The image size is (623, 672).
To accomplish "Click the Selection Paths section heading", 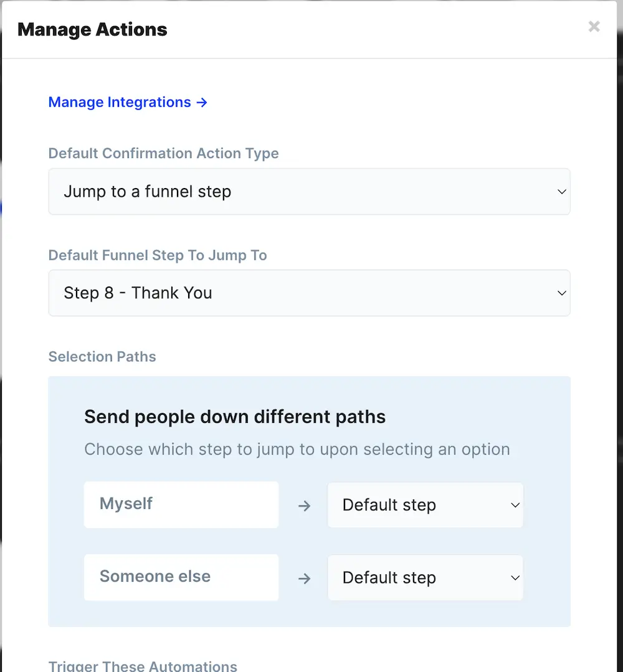I will pyautogui.click(x=102, y=356).
